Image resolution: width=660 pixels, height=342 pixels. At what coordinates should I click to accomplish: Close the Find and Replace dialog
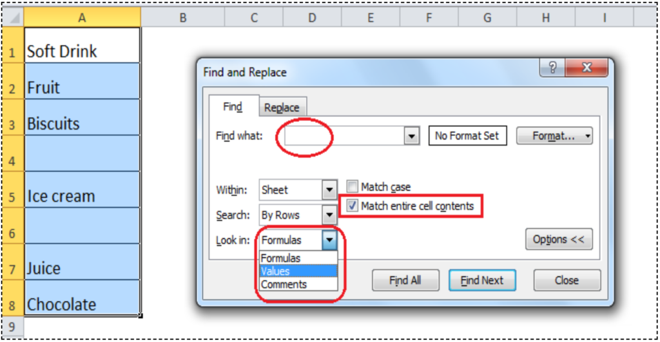tap(586, 68)
